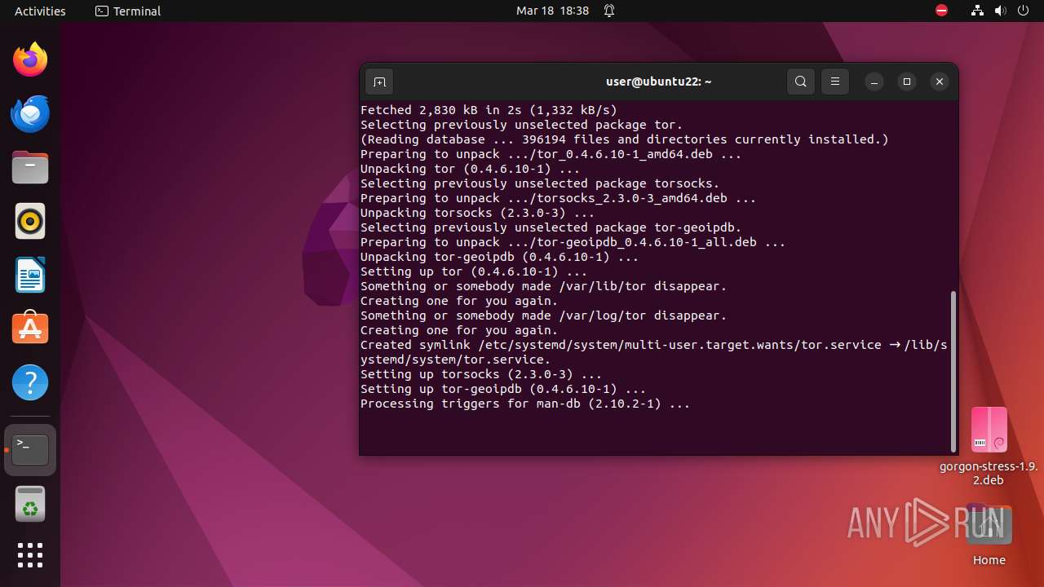The width and height of the screenshot is (1044, 587).
Task: Open the clock and calendar panel
Action: coord(552,11)
